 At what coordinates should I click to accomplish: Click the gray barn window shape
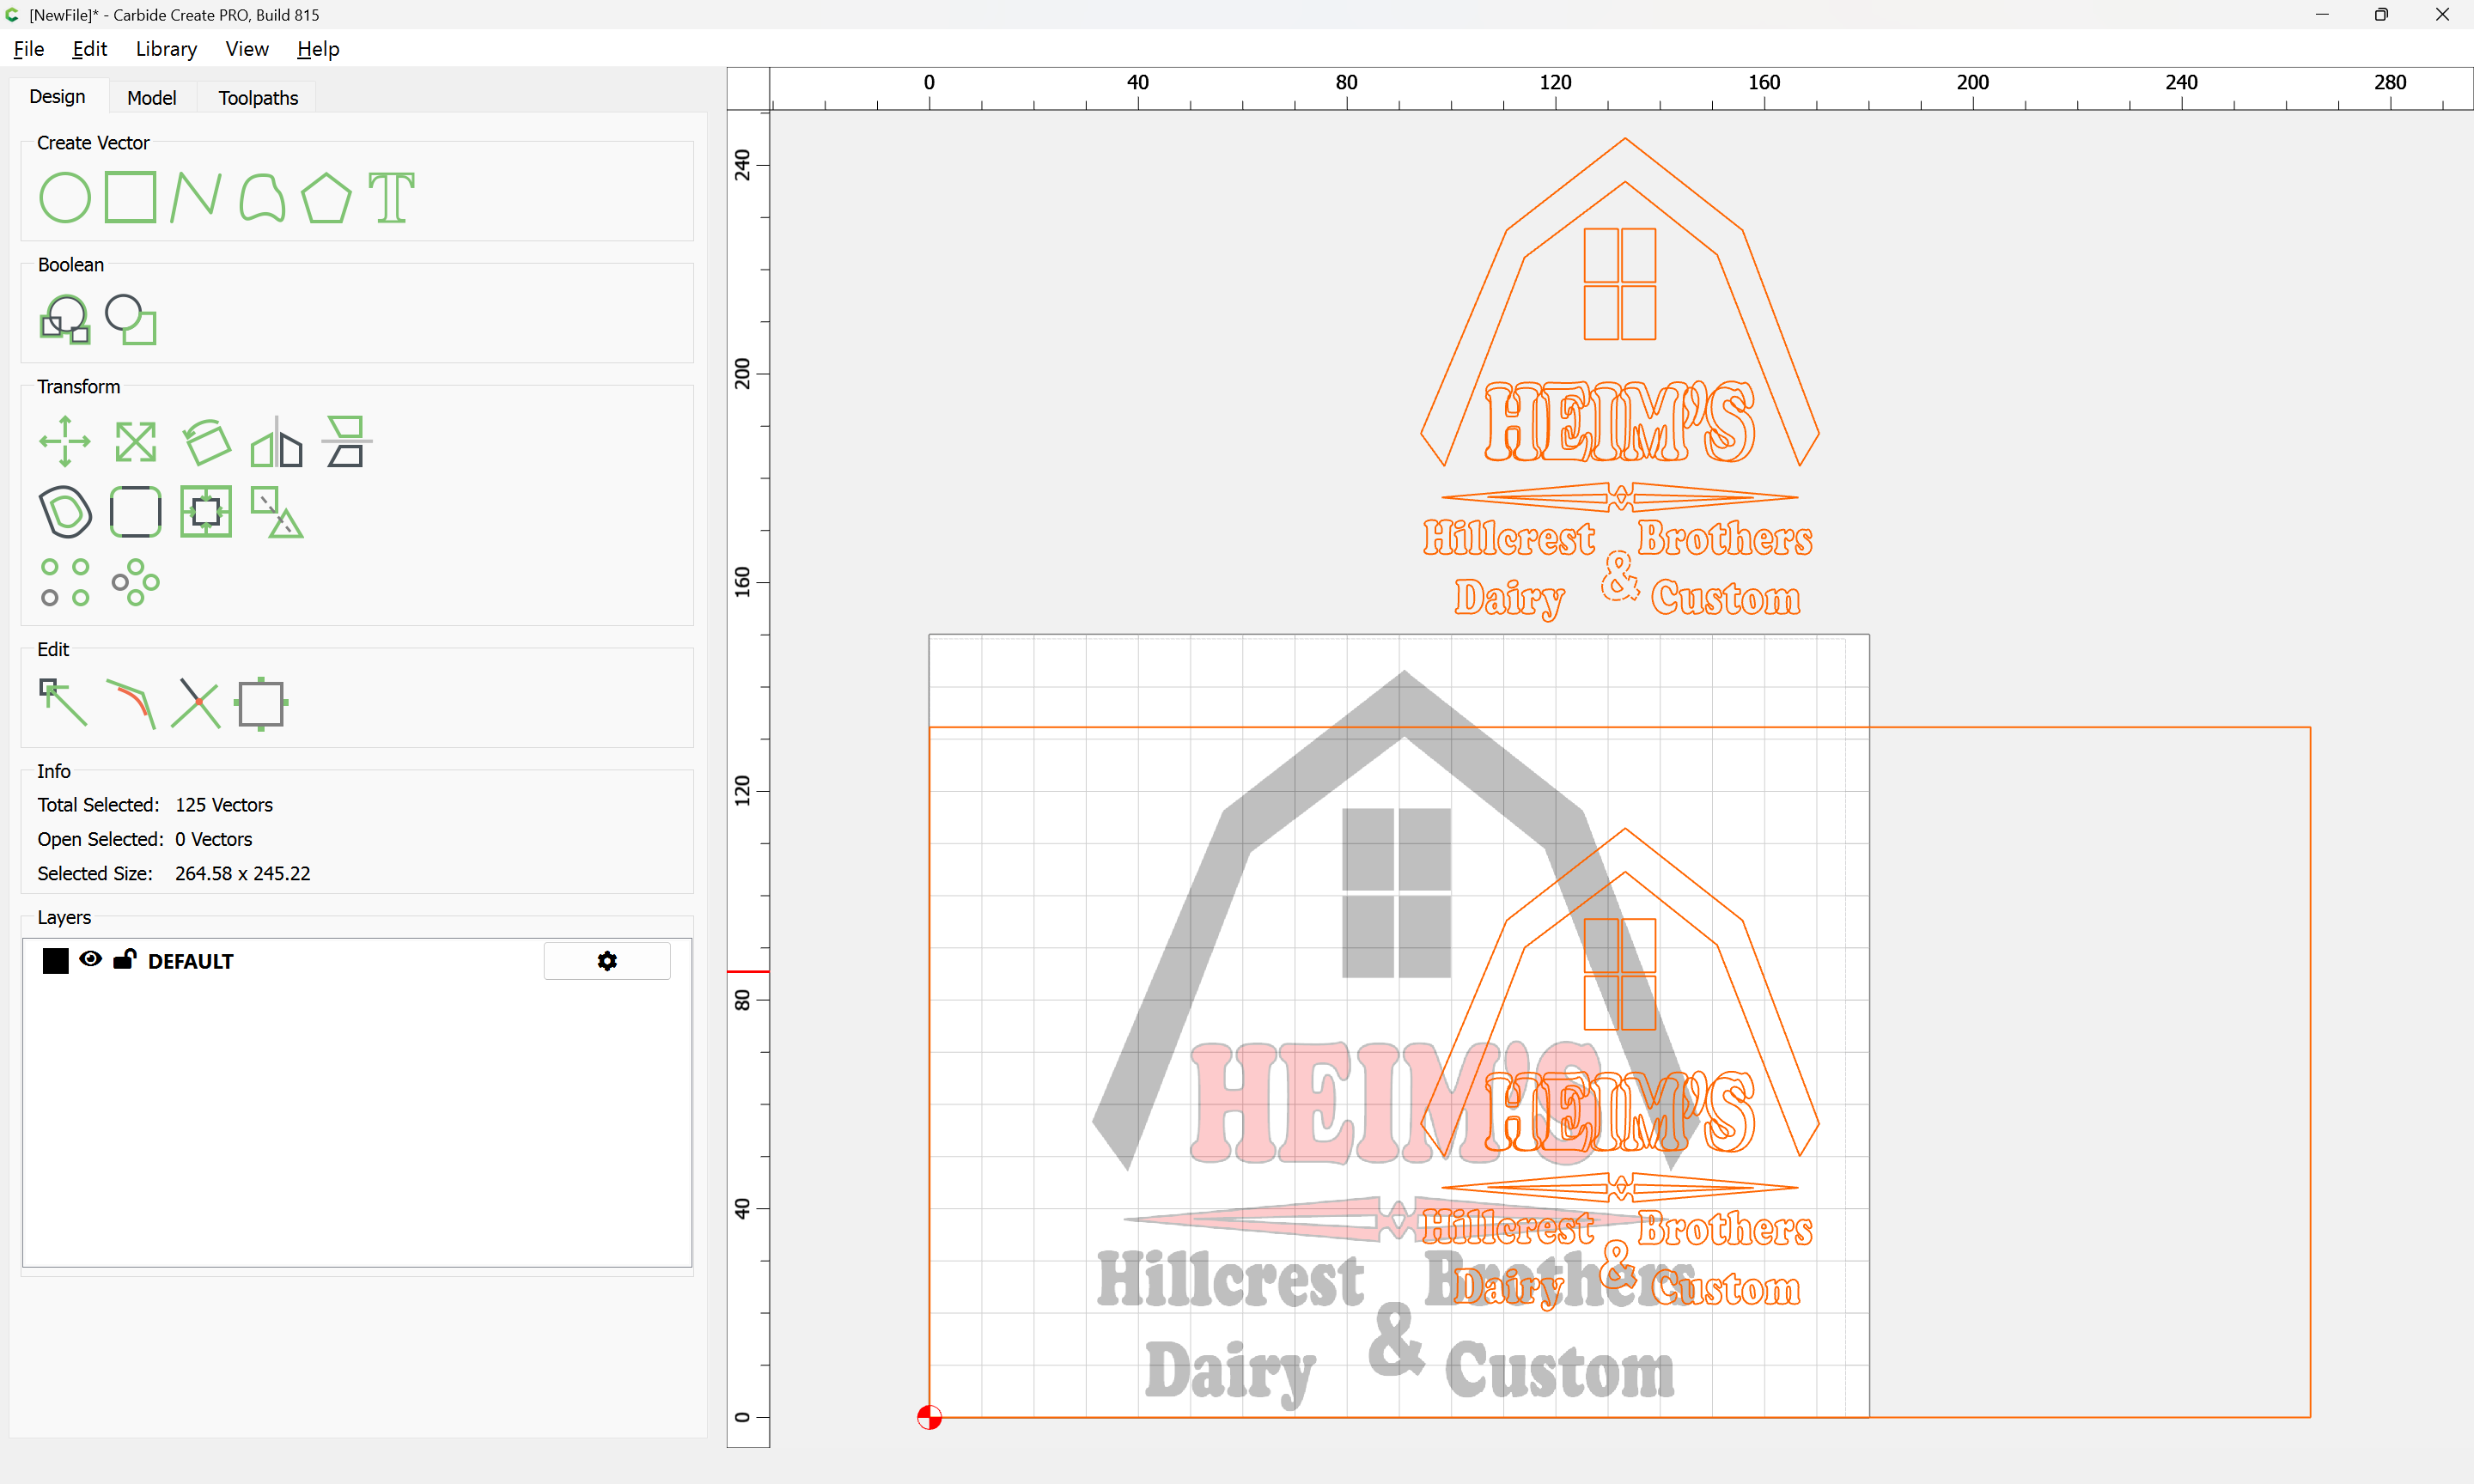click(x=1396, y=892)
